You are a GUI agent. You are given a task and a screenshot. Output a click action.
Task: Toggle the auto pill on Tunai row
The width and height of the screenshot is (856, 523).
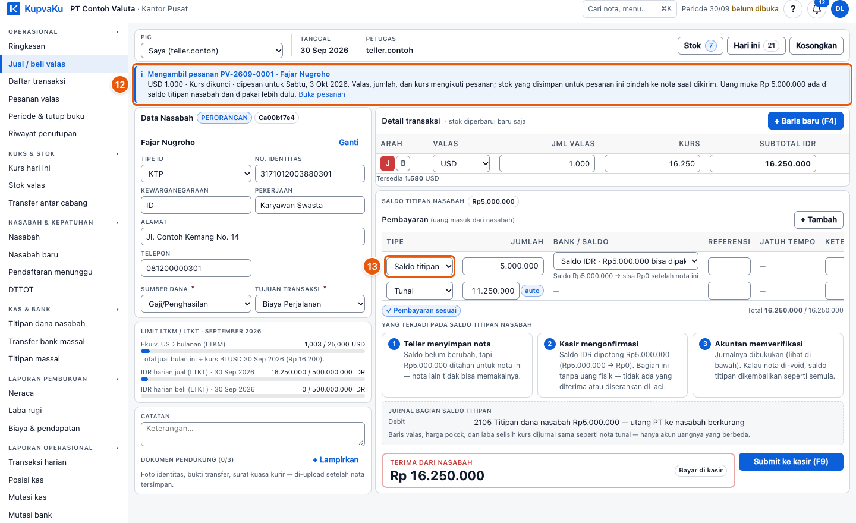pyautogui.click(x=532, y=291)
